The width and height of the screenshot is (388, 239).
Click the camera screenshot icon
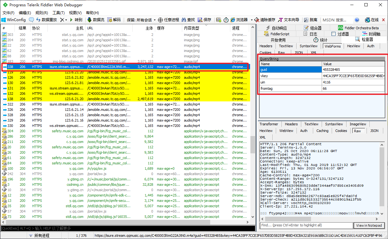point(219,20)
